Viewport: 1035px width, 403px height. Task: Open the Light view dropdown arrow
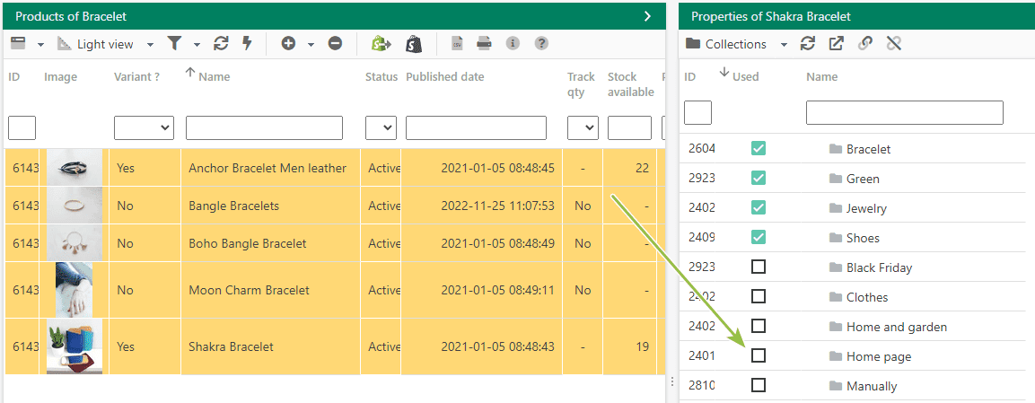point(151,45)
